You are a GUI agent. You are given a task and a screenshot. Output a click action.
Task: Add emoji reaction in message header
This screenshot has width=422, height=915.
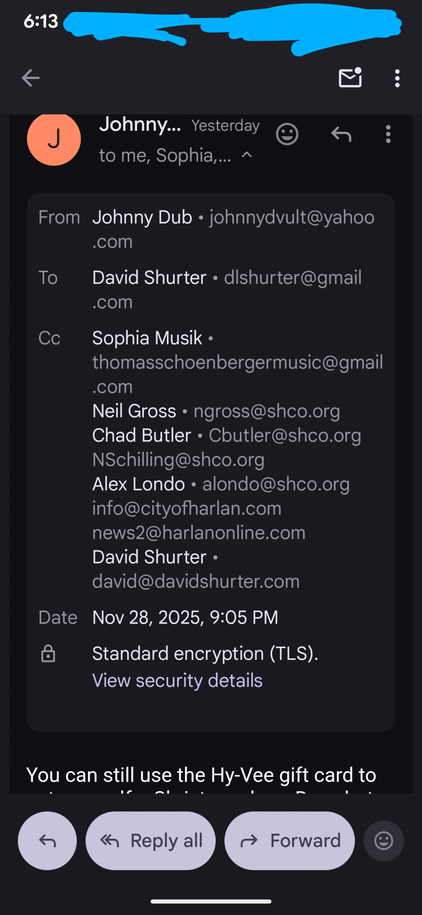click(287, 134)
